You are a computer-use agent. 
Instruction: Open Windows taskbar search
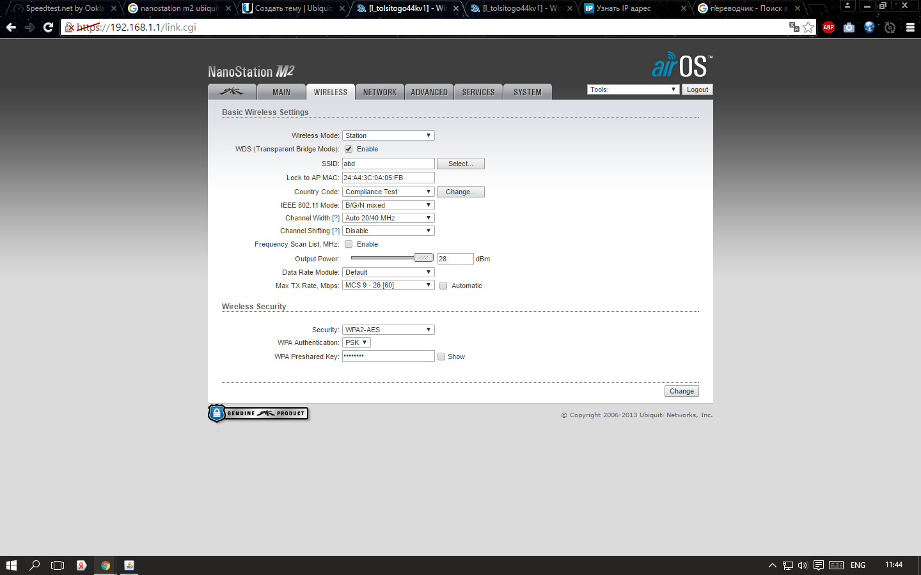pyautogui.click(x=35, y=565)
